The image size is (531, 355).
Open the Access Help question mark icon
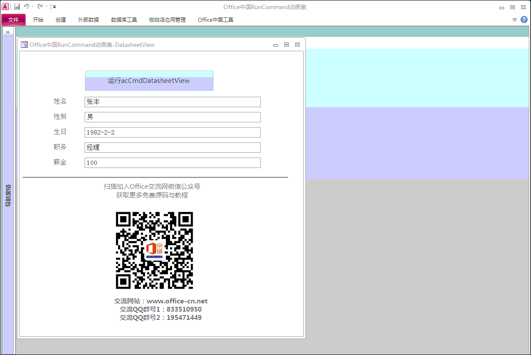coord(524,20)
